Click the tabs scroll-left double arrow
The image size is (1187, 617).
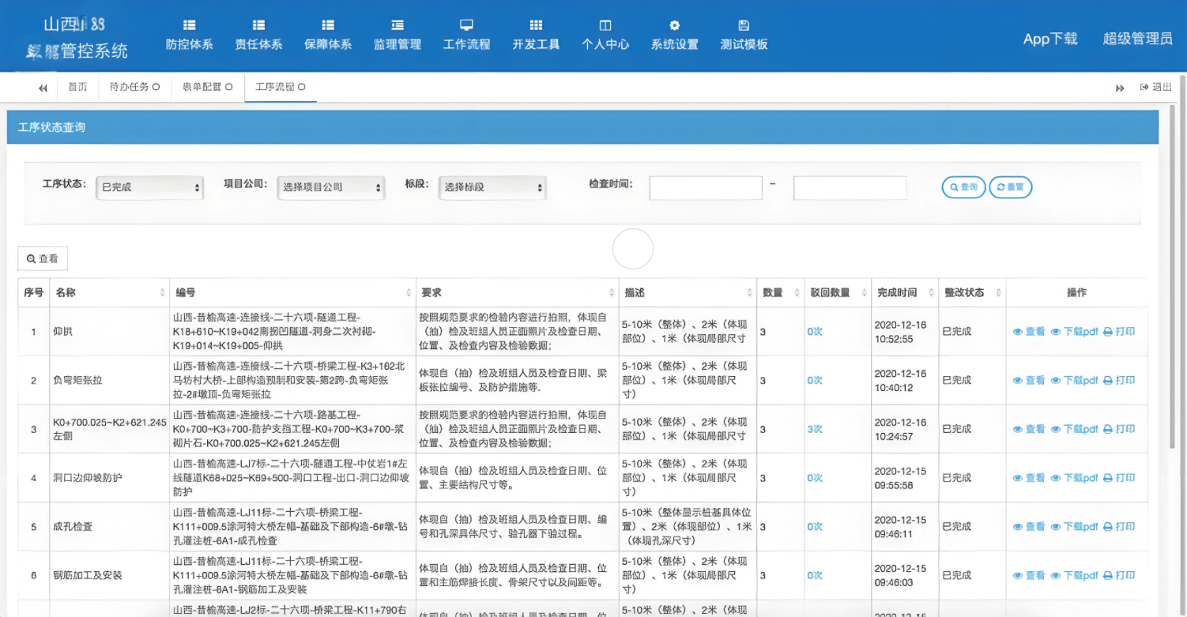point(43,88)
